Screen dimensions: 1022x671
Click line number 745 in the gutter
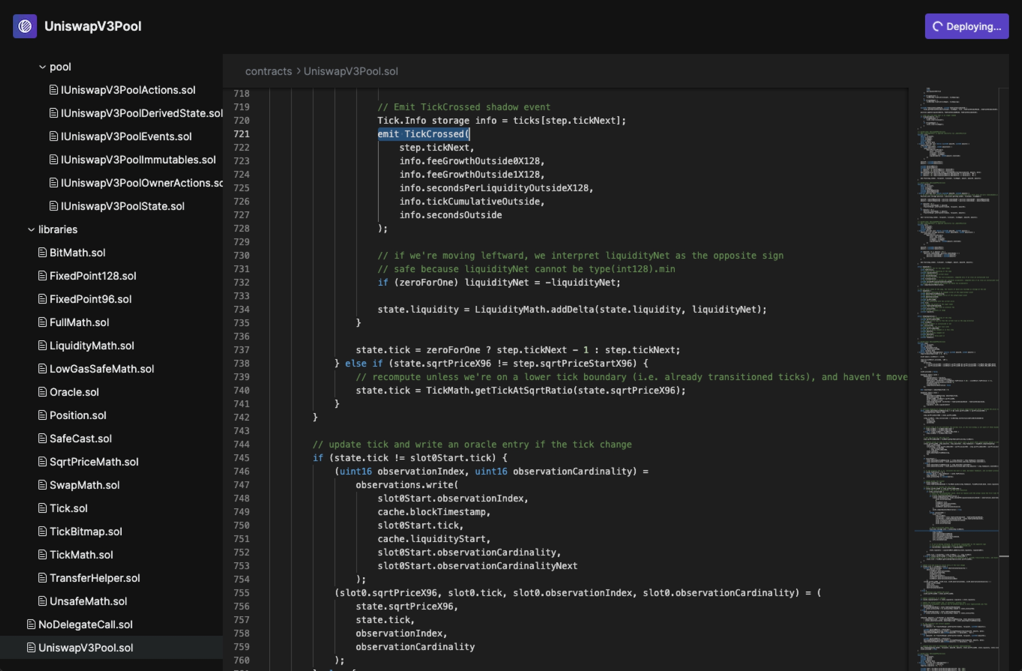click(241, 458)
